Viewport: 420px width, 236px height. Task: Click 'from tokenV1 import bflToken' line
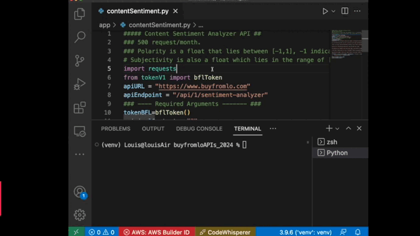tap(173, 78)
